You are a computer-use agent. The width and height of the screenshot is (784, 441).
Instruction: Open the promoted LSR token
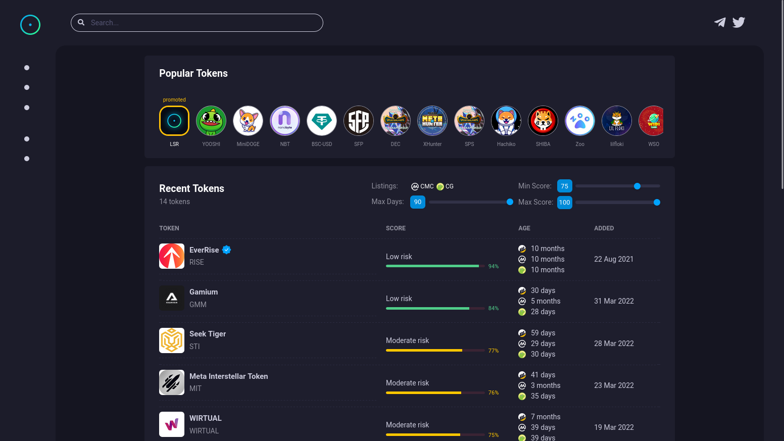174,121
